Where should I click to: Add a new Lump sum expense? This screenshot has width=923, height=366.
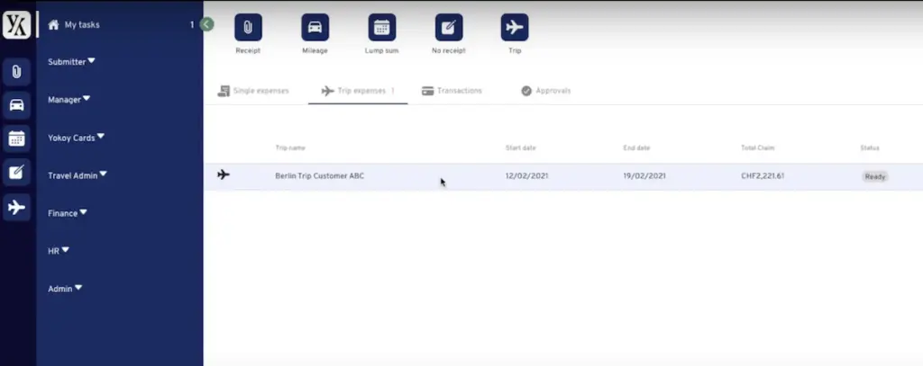(382, 28)
